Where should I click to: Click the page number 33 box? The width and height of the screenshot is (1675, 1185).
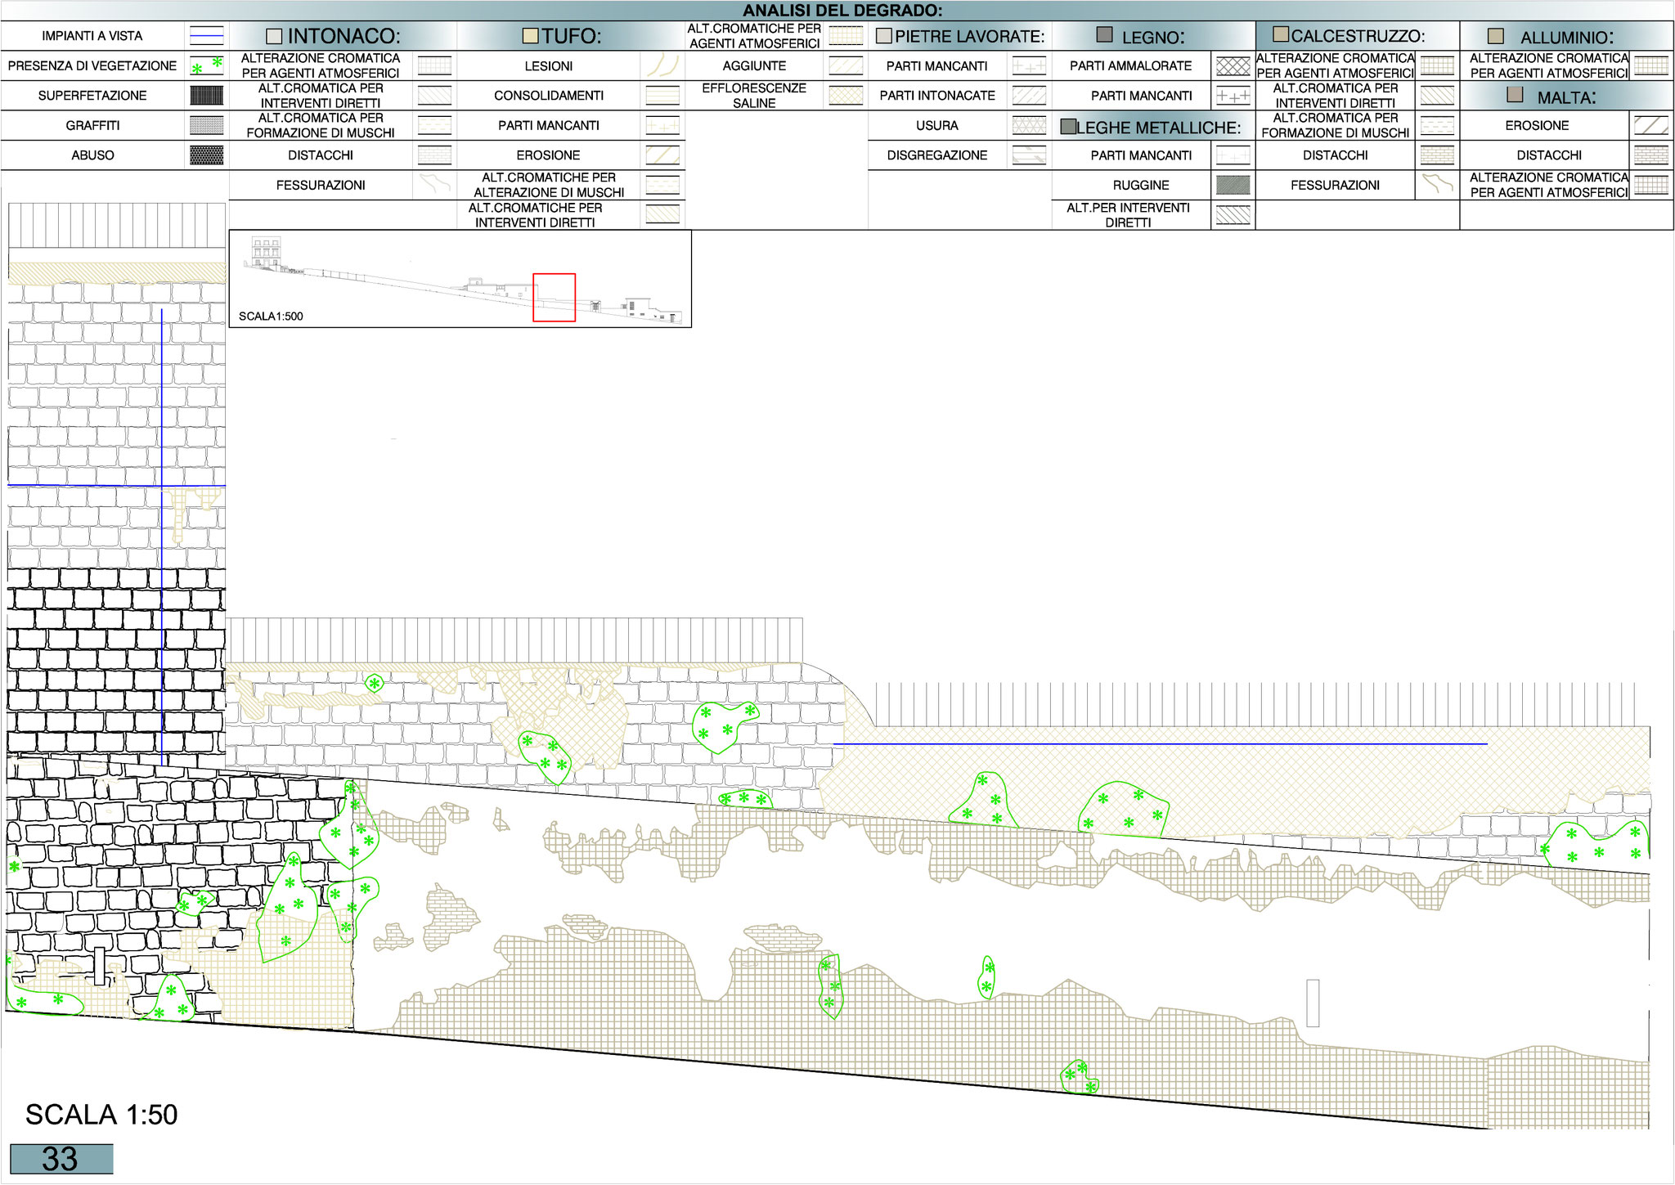(x=61, y=1159)
